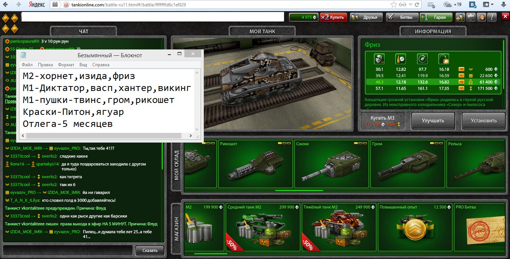Screen dimensions: 510x259
Task: Click the МОЙ ТАНК panel header tab
Action: click(262, 31)
